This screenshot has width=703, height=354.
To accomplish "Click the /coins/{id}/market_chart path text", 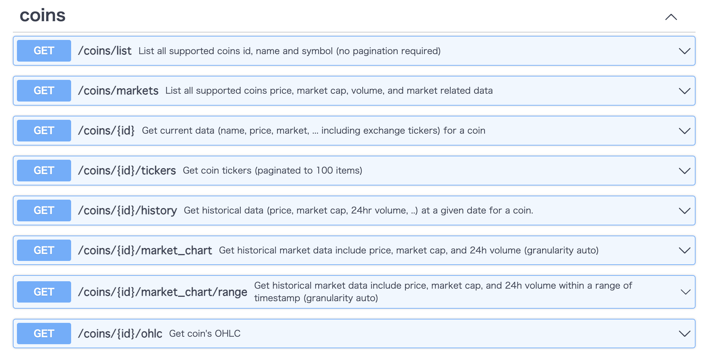I will (145, 250).
